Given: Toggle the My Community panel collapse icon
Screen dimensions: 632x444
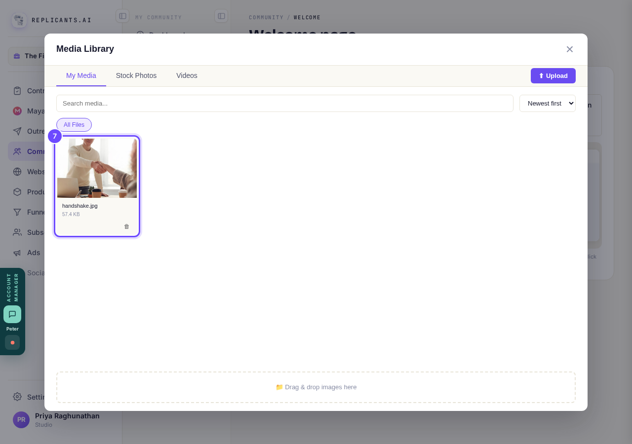Looking at the screenshot, I should (221, 16).
